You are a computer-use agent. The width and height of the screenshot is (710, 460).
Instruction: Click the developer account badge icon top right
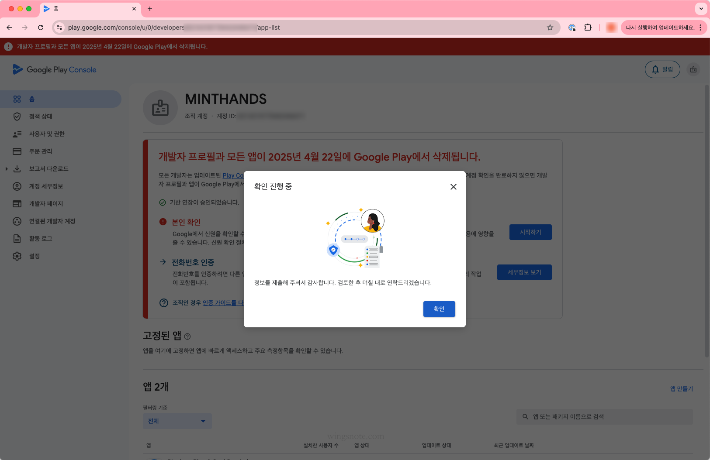pyautogui.click(x=693, y=69)
